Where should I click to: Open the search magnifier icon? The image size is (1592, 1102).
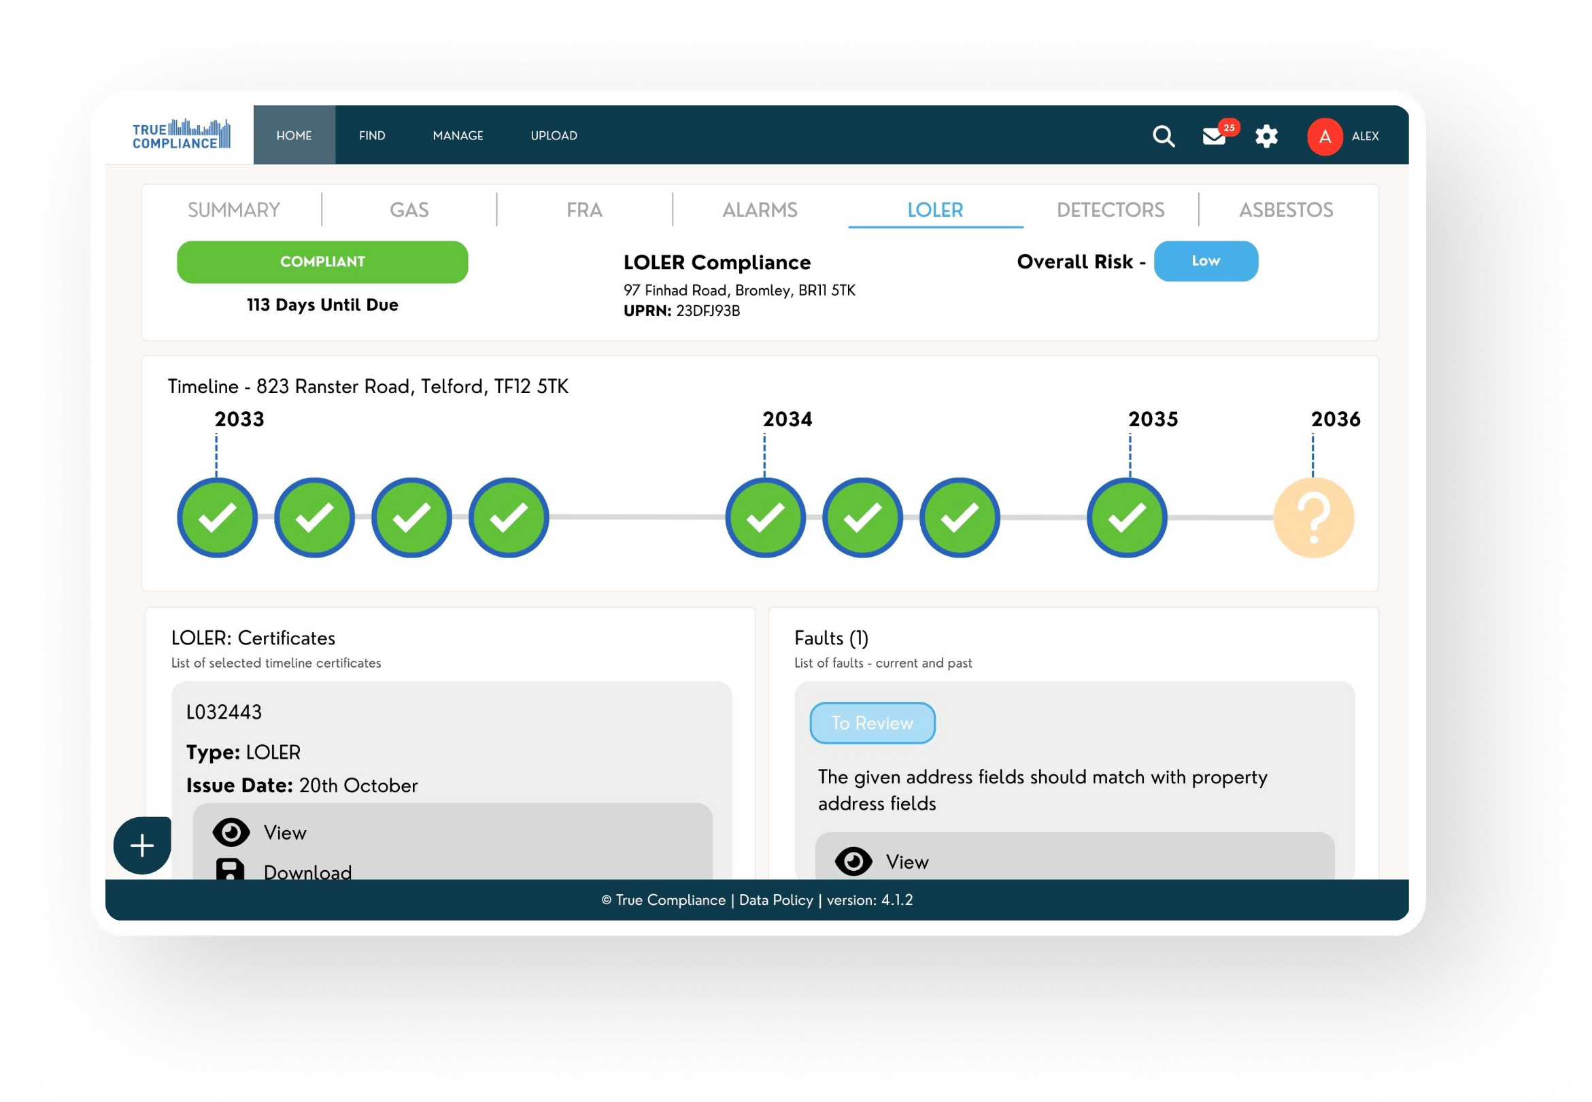click(x=1163, y=136)
